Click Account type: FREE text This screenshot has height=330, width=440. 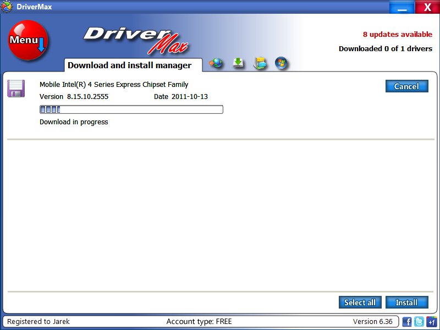(199, 321)
